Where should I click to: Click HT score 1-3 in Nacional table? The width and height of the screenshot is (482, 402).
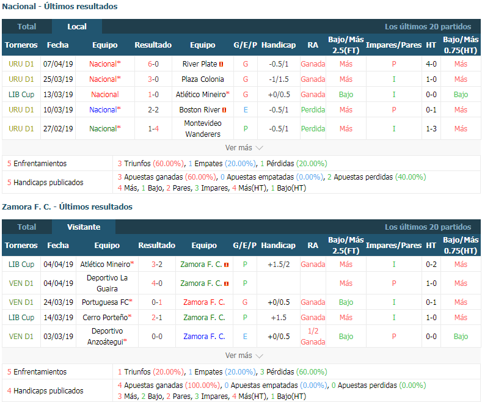click(x=431, y=129)
